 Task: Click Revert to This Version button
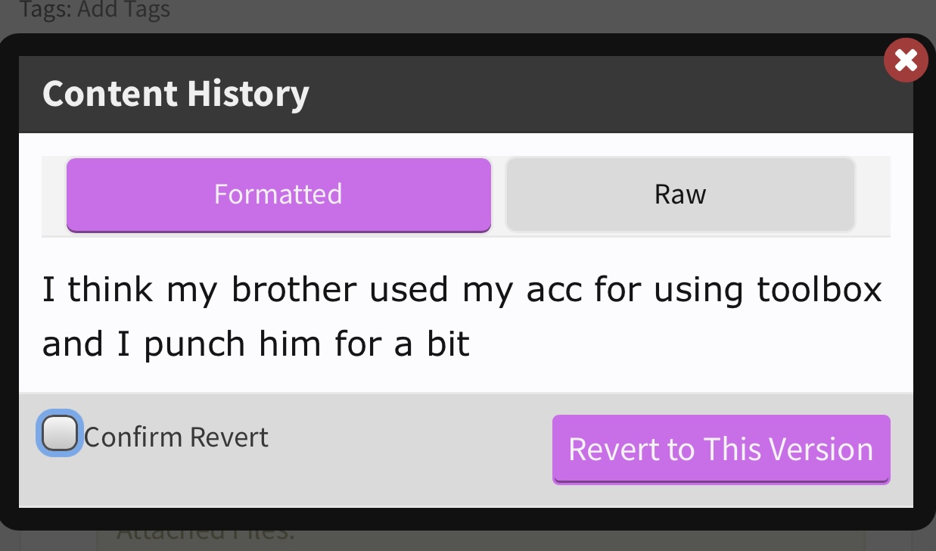coord(721,449)
